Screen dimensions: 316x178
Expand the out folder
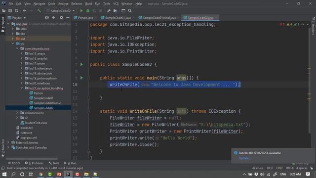(x=13, y=39)
